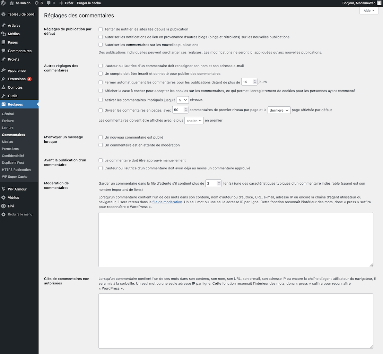The height and width of the screenshot is (354, 383).
Task: Open the Permaliens settings submenu
Action: [x=10, y=149]
